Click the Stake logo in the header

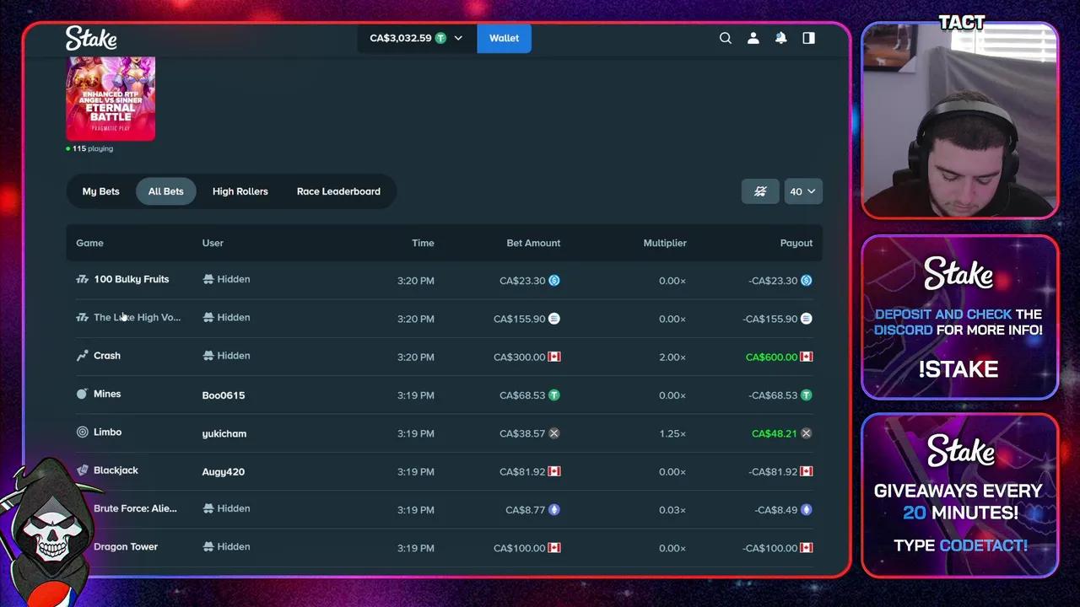(91, 38)
